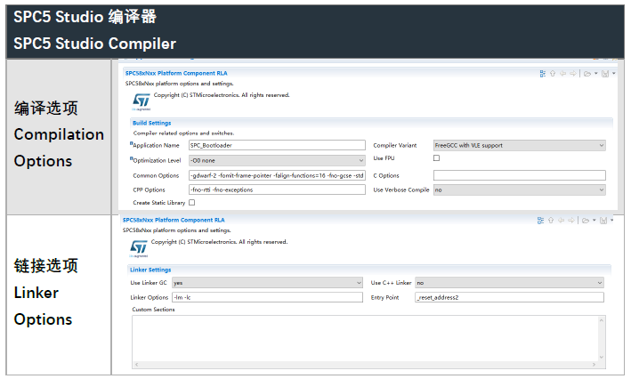
Task: Click the open folder icon in Linker Settings panel toolbar
Action: pos(586,221)
